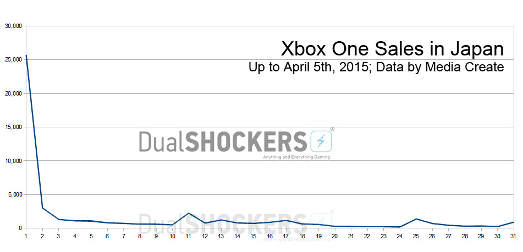This screenshot has width=523, height=252.
Task: Select the week 1 peak data point
Action: click(x=26, y=55)
